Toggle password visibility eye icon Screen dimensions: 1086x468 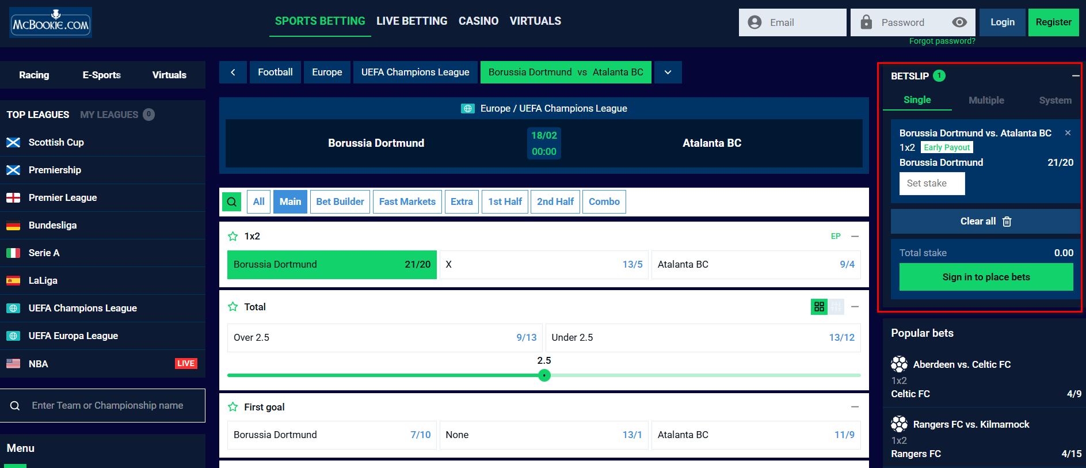(959, 22)
